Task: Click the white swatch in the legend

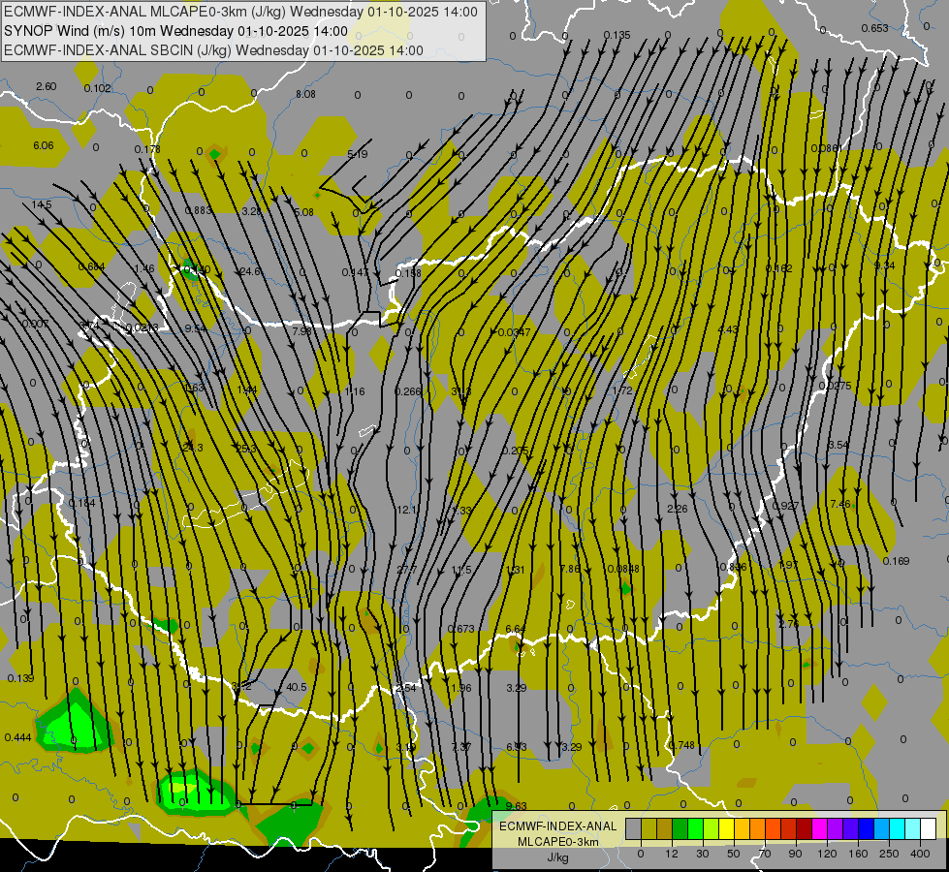Action: [x=928, y=828]
